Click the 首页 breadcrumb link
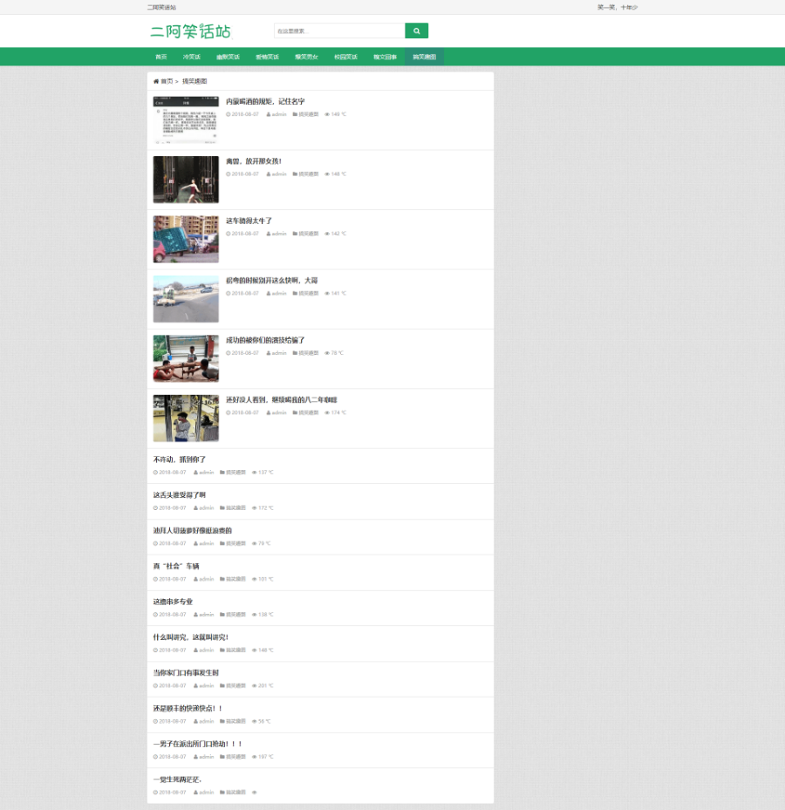 pos(167,82)
